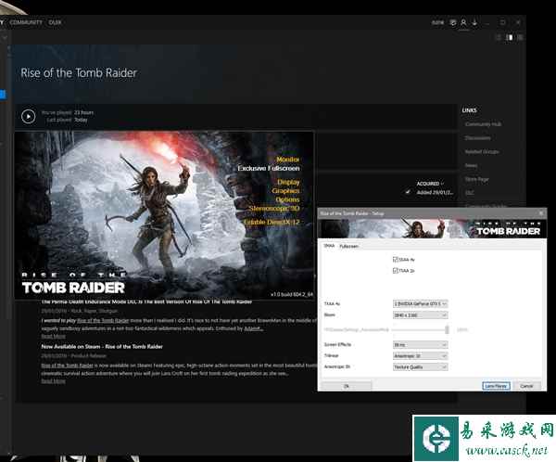Click Cancel in the Setup dialog
The image size is (556, 462).
[526, 386]
